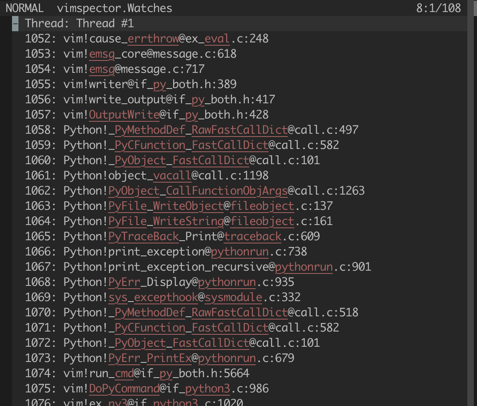Select frame 1065 PyTraceBack_Print@traceback.c:609
Image resolution: width=477 pixels, height=406 pixels.
(172, 236)
